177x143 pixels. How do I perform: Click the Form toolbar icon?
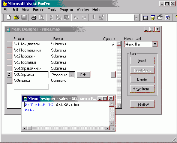pyautogui.click(x=160, y=17)
